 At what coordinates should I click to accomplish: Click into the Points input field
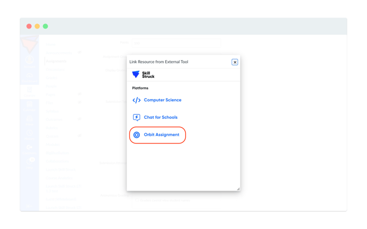click(176, 43)
